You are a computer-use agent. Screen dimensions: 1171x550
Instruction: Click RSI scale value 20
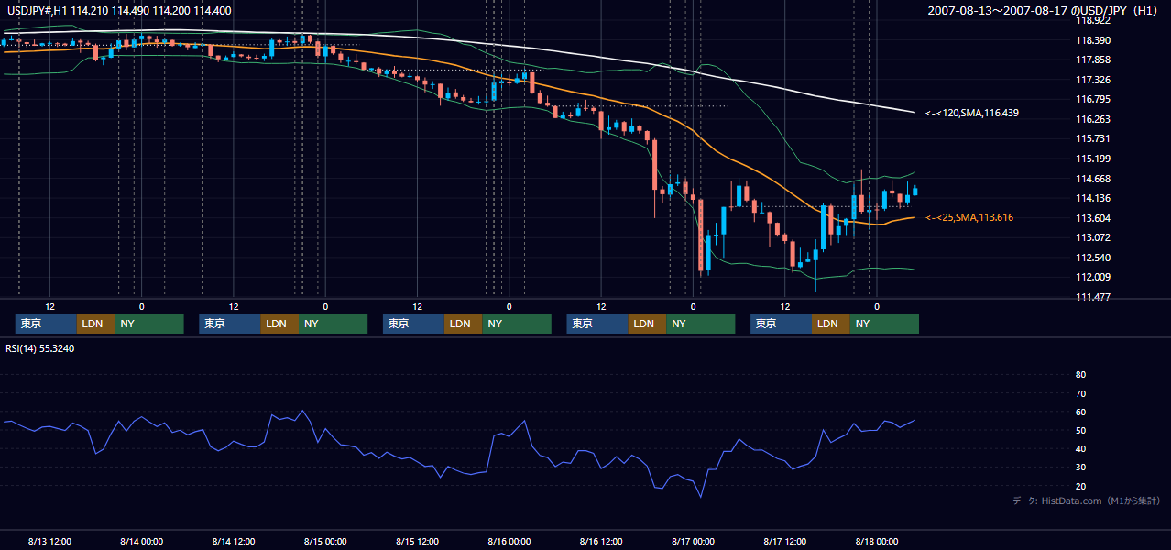tap(1080, 486)
